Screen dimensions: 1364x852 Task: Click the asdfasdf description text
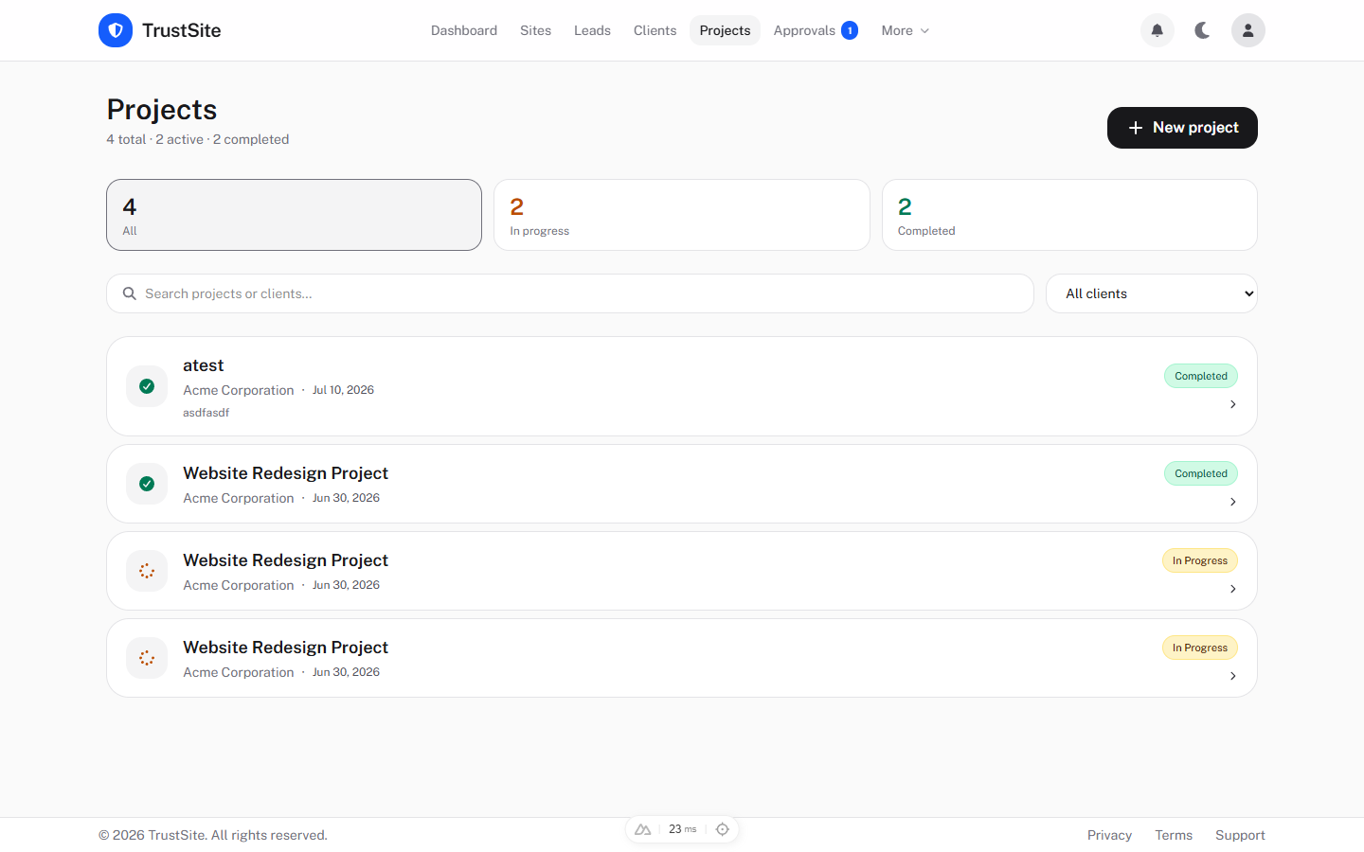(x=206, y=413)
